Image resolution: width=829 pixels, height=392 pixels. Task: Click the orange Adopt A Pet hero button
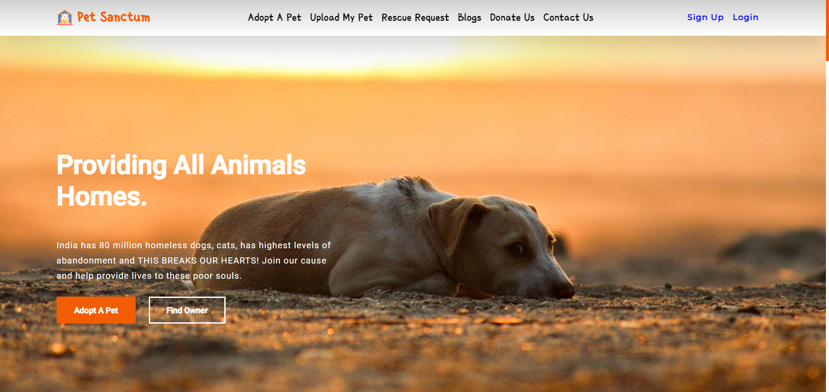tap(96, 310)
